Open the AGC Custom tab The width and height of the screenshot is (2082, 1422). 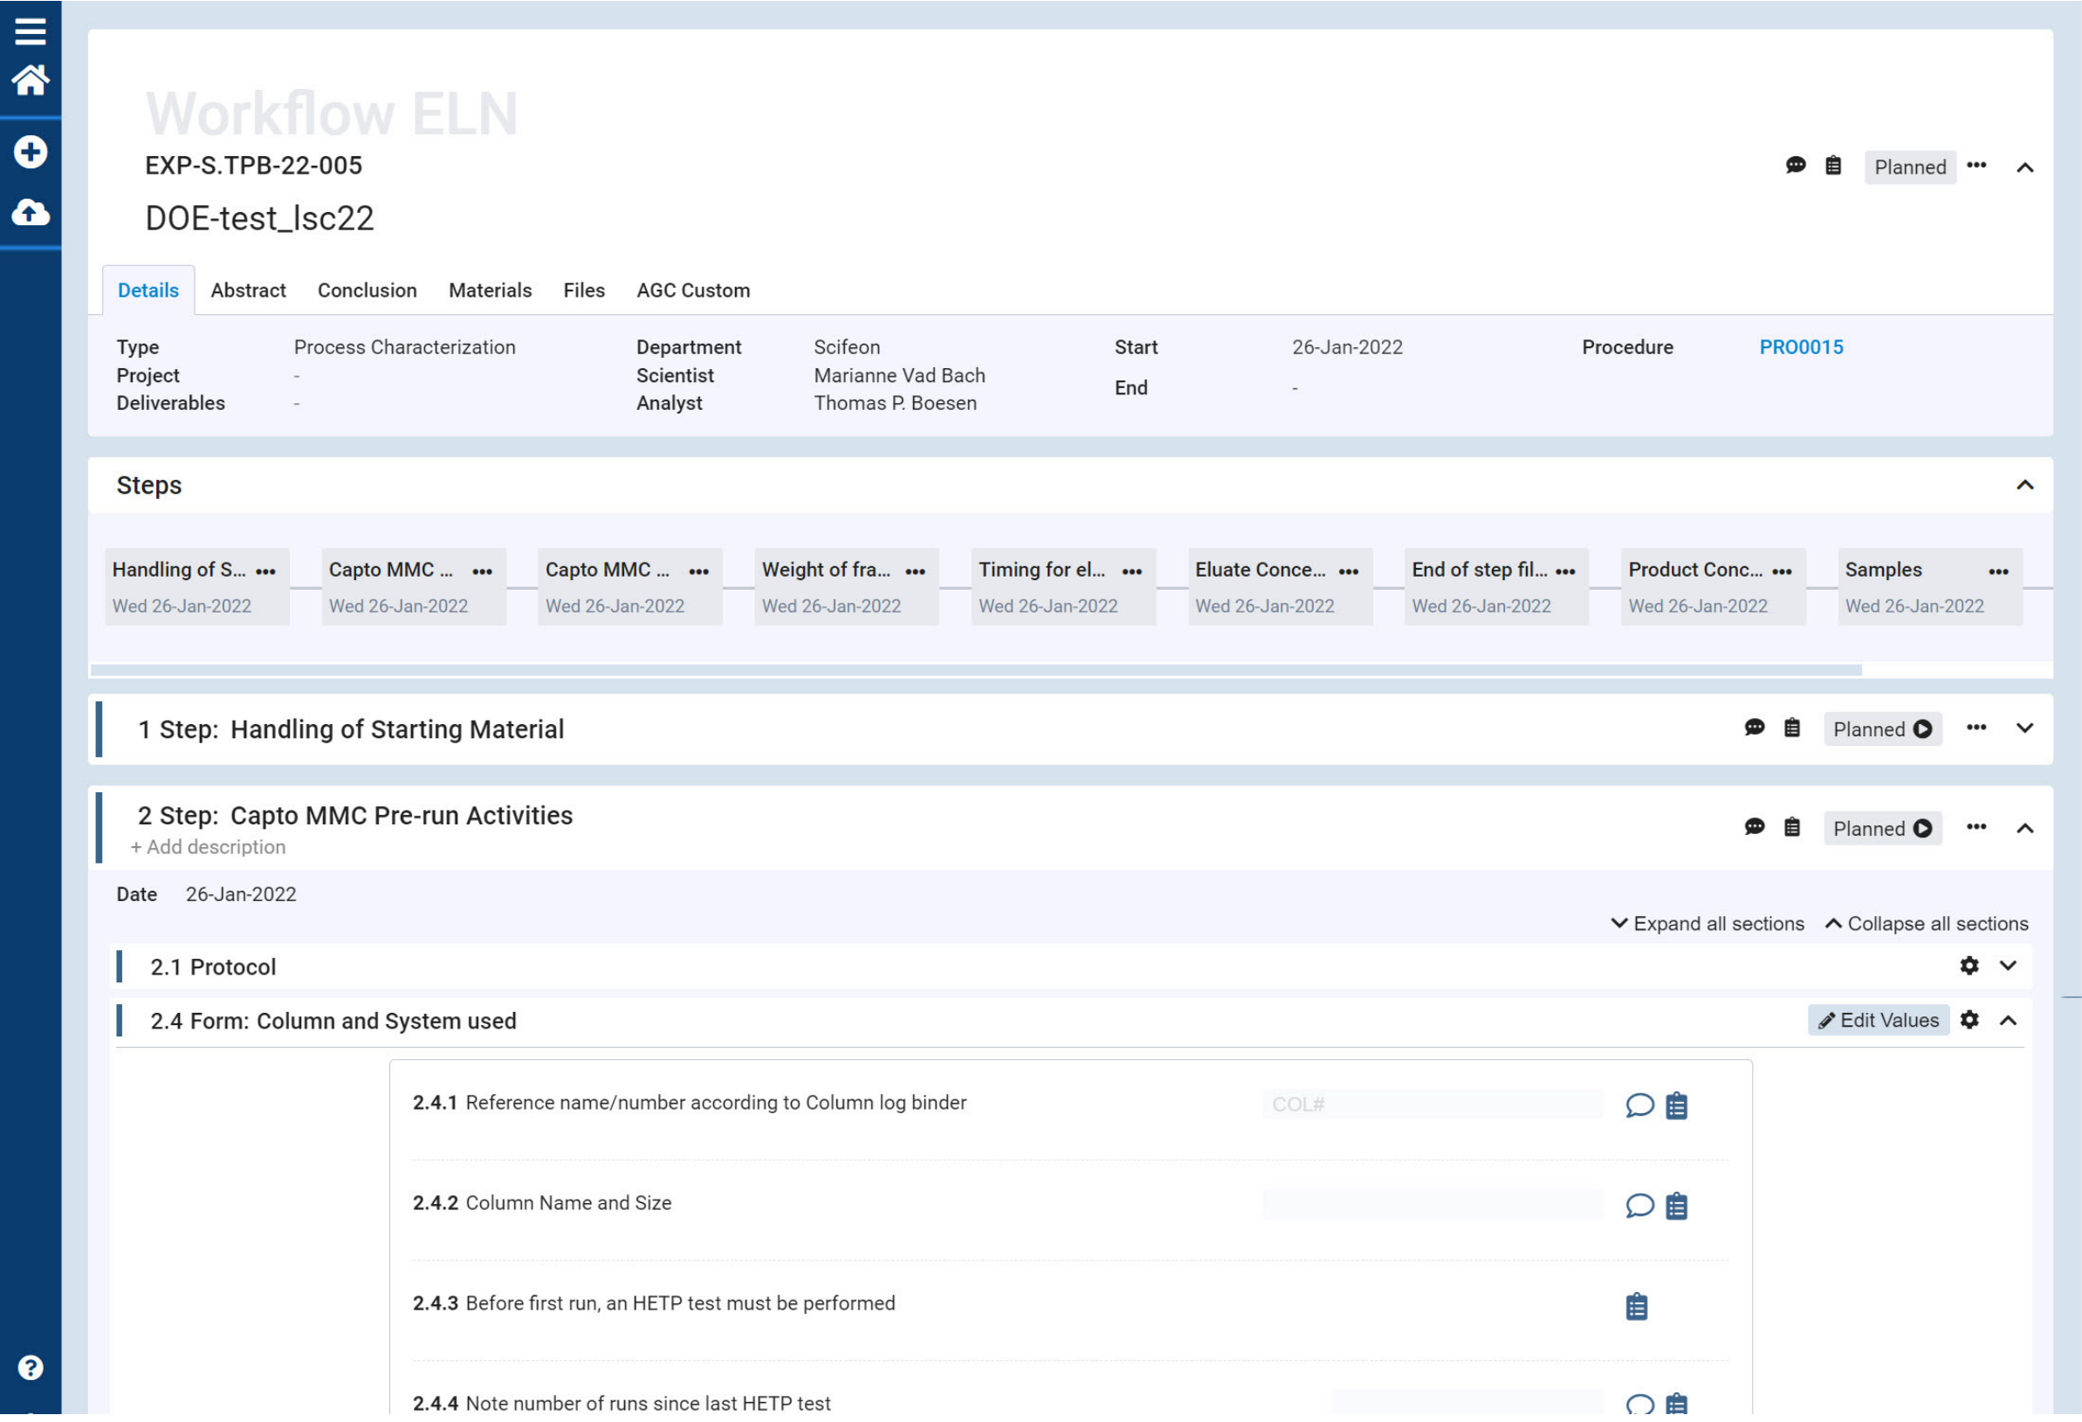click(693, 291)
